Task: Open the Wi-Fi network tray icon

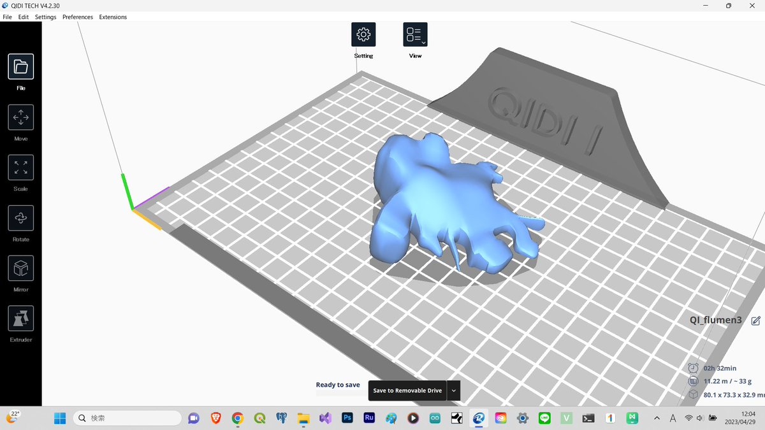Action: 689,418
